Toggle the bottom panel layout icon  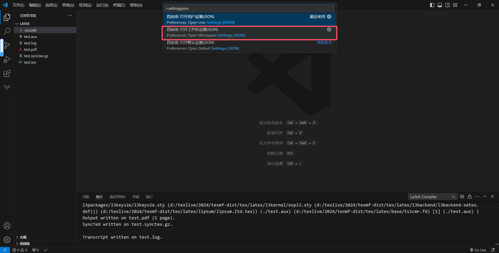click(440, 5)
